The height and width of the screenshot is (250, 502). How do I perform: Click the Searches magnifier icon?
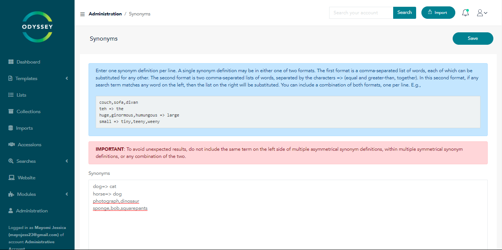pos(11,161)
